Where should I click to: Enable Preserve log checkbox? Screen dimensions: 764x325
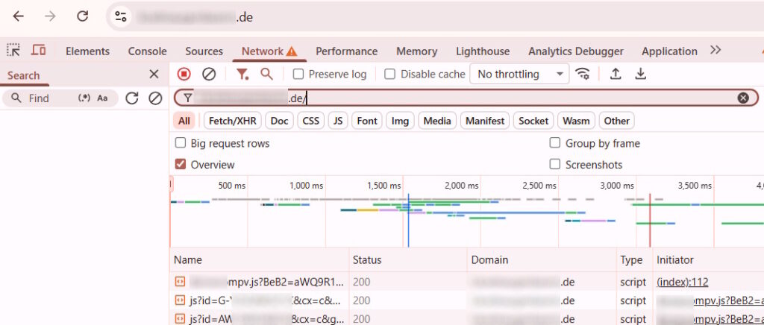coord(298,75)
